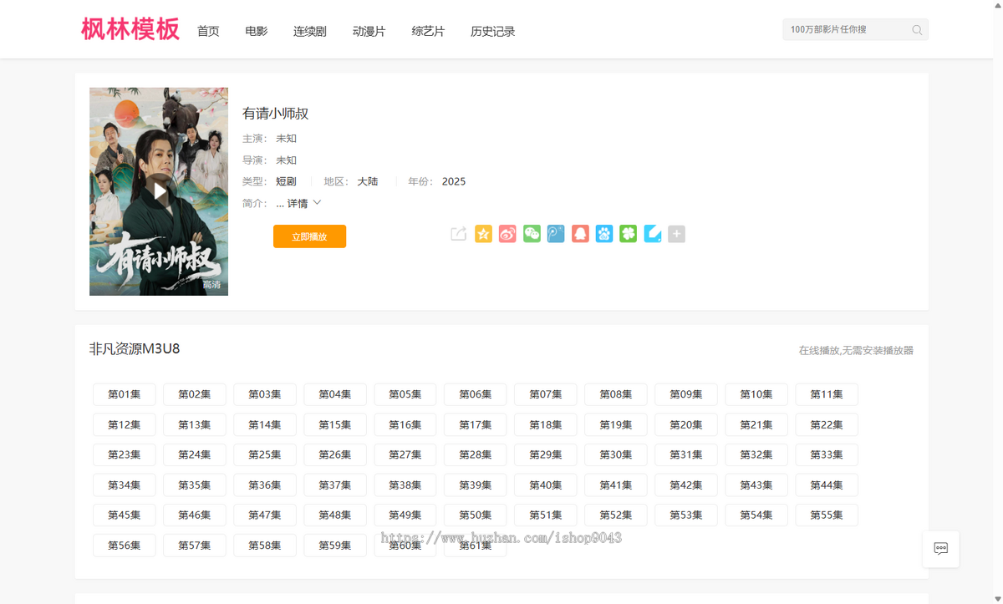Click the 立即播放 button
Viewport: 1003px width, 604px height.
point(309,236)
